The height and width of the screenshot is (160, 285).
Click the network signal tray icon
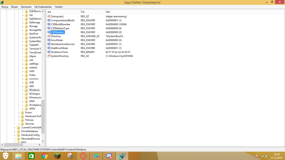[x=262, y=156]
